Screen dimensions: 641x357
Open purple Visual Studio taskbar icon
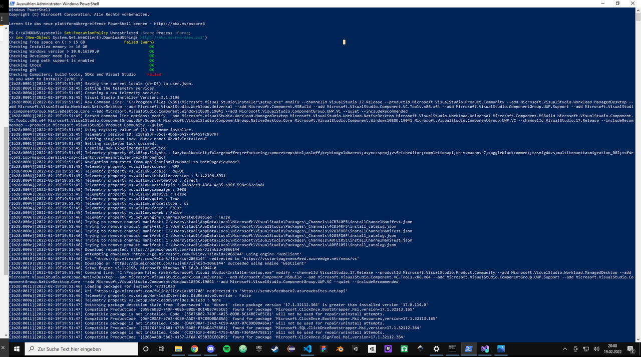point(485,348)
